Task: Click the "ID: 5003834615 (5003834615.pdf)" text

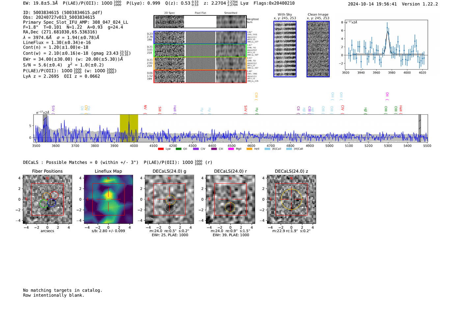Action: (x=63, y=12)
